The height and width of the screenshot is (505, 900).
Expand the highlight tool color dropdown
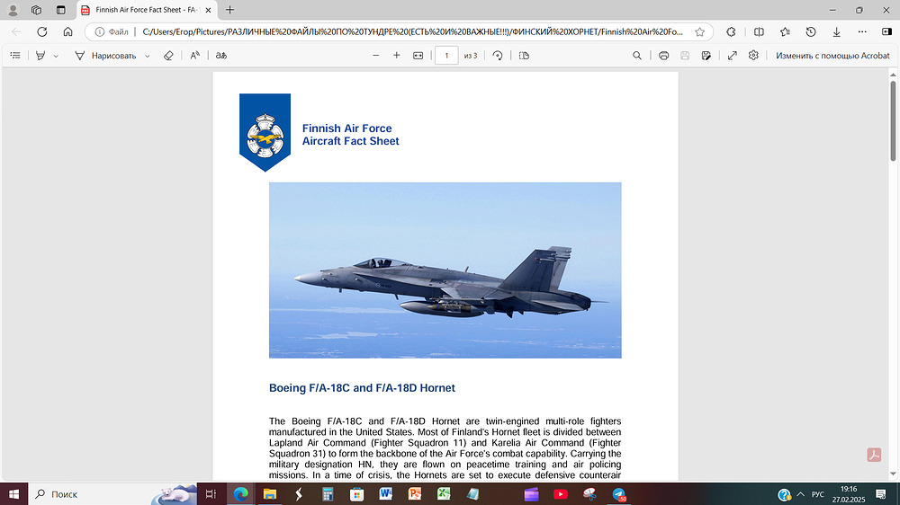56,56
